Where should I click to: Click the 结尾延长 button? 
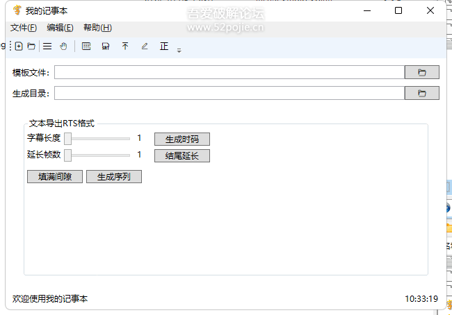click(x=182, y=156)
